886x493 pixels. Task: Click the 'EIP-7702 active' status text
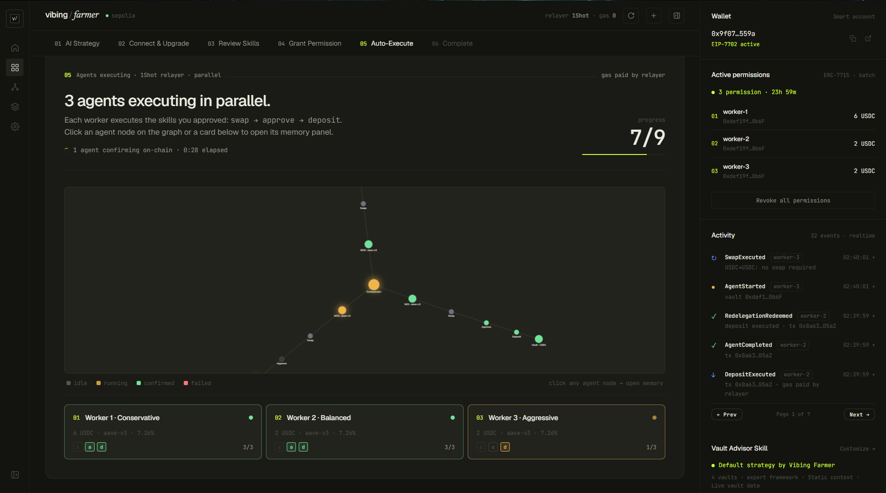coord(735,44)
